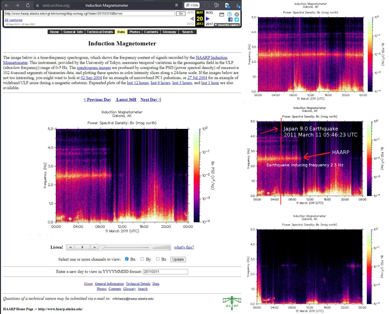
Task: Uncheck the Bx channel checkbox
Action: coord(127,259)
